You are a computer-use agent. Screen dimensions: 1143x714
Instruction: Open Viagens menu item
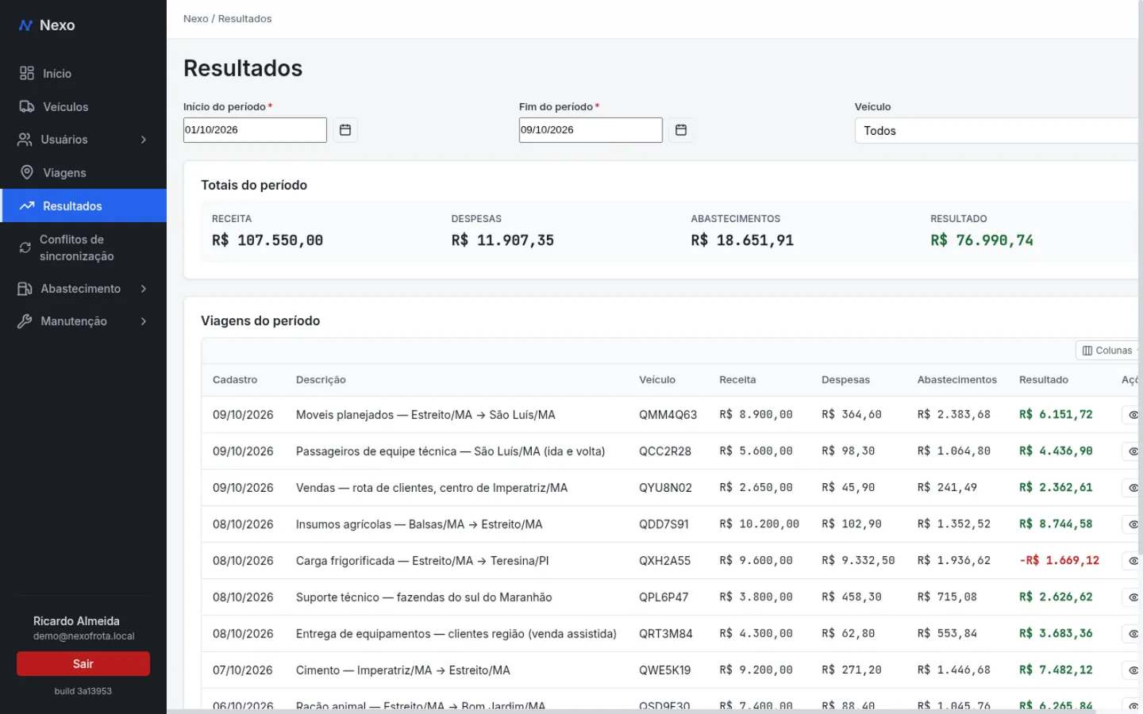click(83, 172)
